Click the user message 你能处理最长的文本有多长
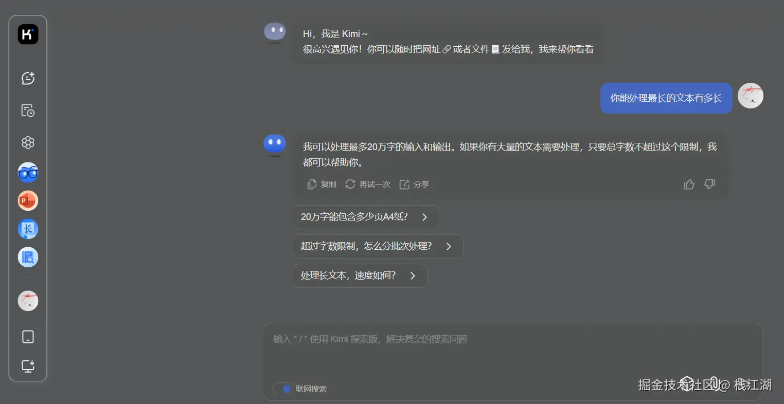The width and height of the screenshot is (784, 404). [666, 98]
